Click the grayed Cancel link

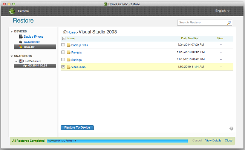click(x=197, y=141)
